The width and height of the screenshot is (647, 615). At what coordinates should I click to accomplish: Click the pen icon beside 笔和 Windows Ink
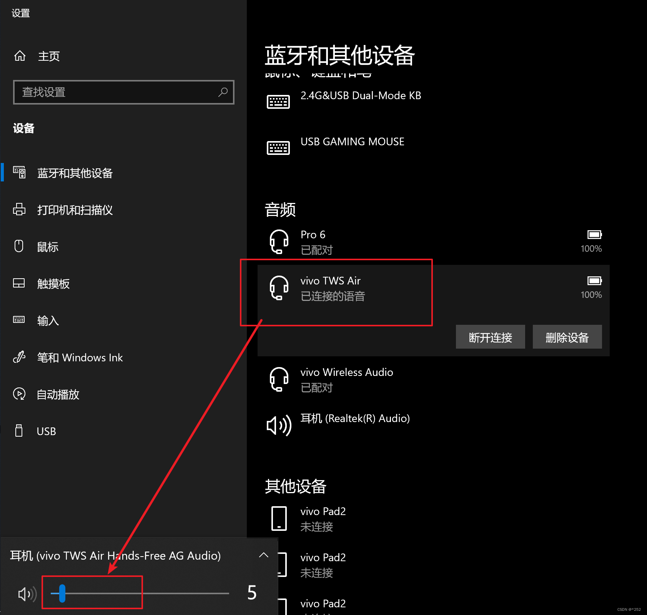coord(19,357)
